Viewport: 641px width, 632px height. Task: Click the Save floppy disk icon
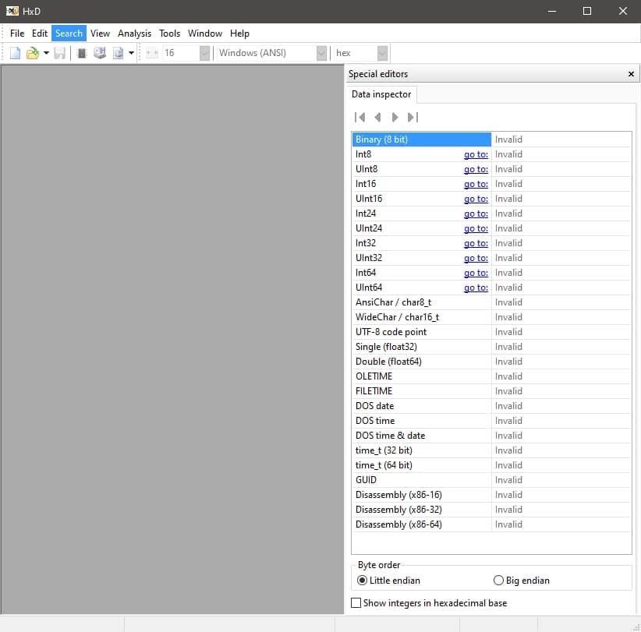click(x=60, y=53)
